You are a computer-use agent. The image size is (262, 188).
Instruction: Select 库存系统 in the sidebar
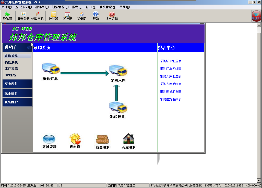(x=11, y=69)
